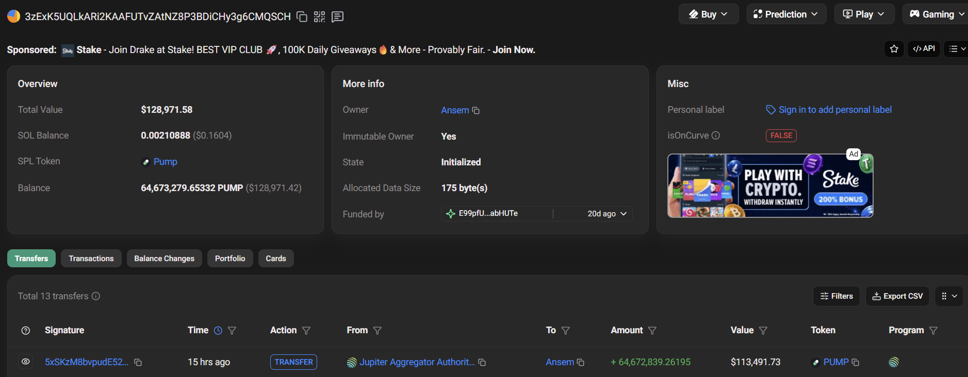Select the Transfers tab
Viewport: 968px width, 377px height.
[31, 259]
